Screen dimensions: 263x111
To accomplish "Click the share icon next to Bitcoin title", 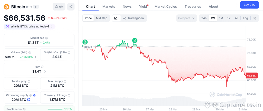I will (x=71, y=7).
